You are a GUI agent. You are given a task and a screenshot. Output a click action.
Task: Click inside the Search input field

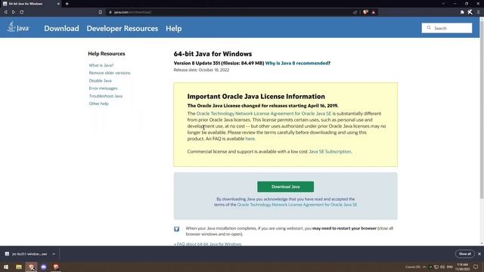coord(447,28)
